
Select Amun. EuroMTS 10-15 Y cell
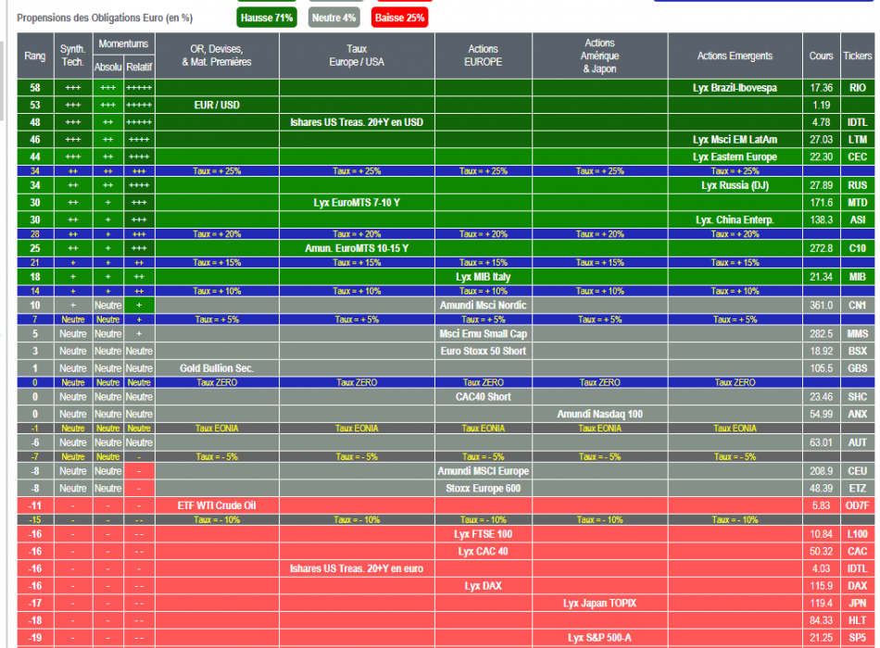coord(357,248)
